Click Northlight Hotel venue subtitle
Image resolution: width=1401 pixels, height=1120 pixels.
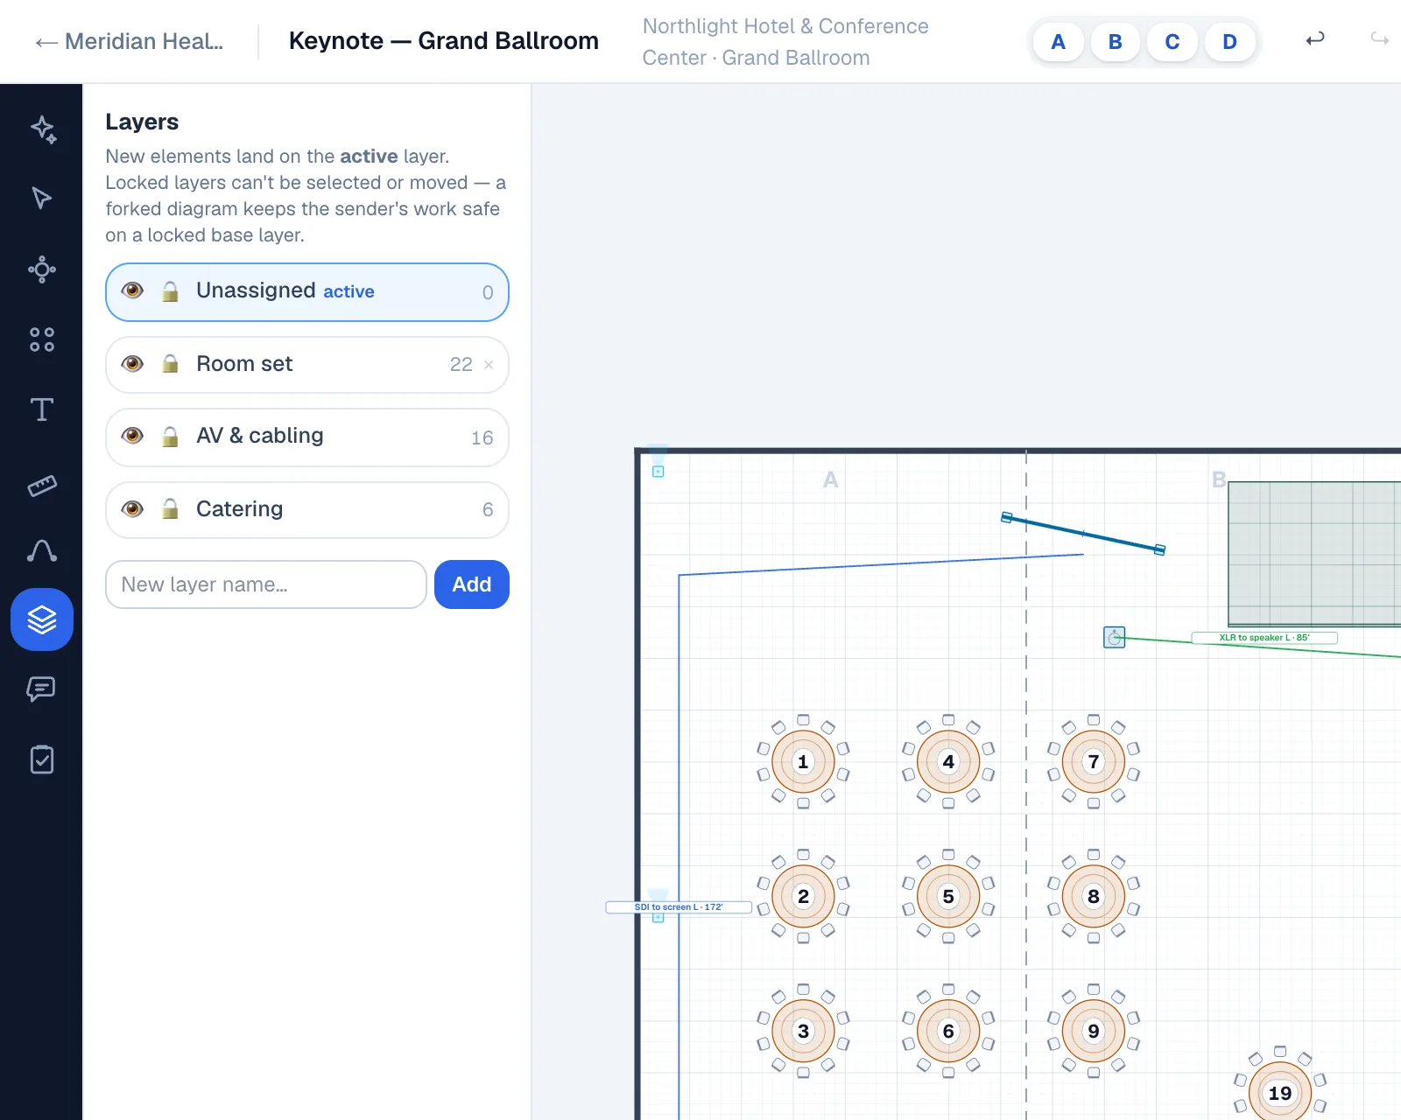pos(785,42)
